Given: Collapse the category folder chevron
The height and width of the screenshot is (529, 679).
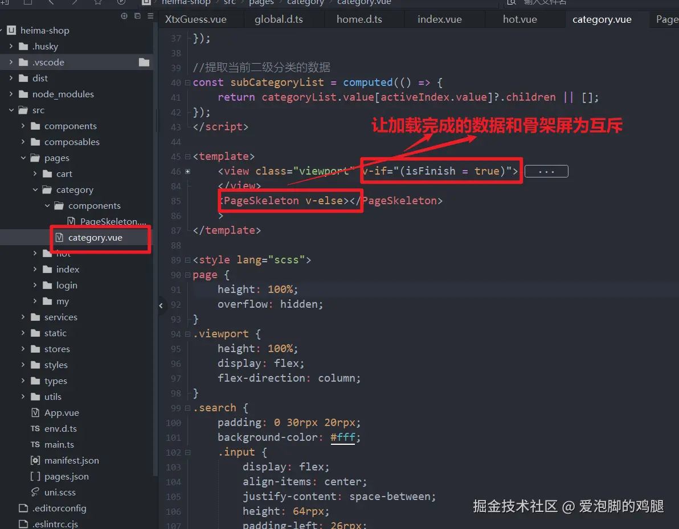Looking at the screenshot, I should click(35, 190).
